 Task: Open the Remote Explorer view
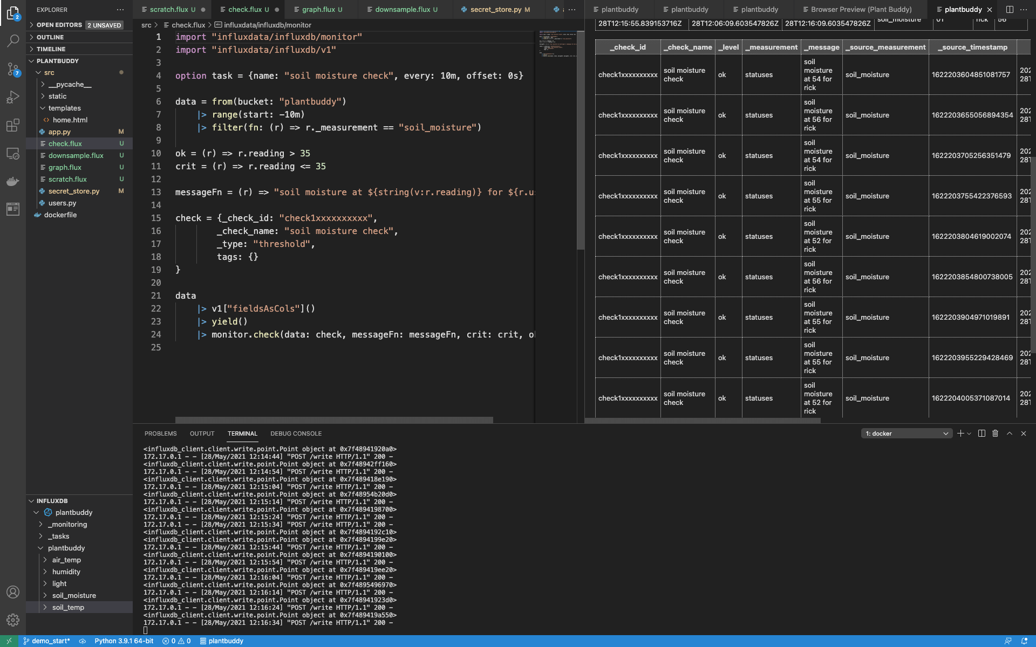(13, 154)
